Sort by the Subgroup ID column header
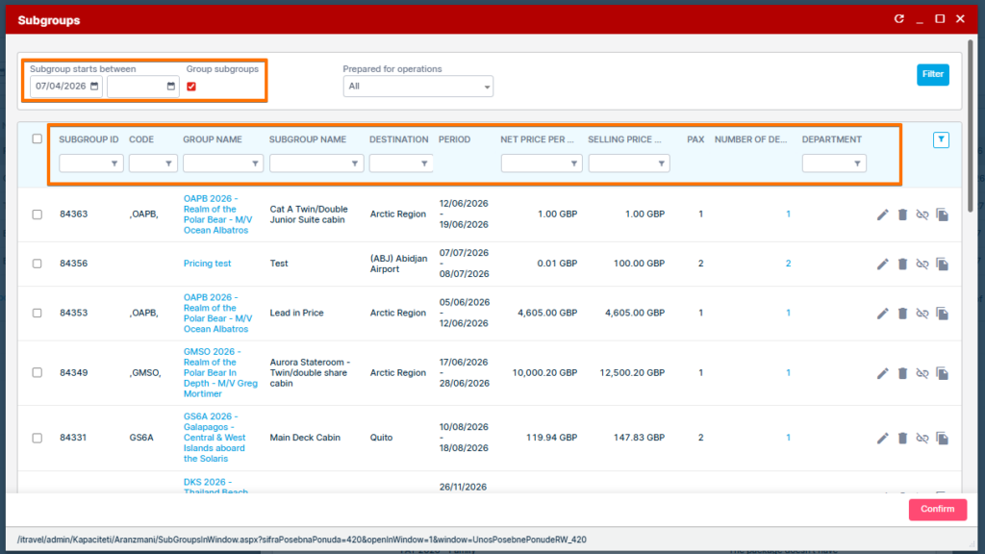 click(x=88, y=139)
